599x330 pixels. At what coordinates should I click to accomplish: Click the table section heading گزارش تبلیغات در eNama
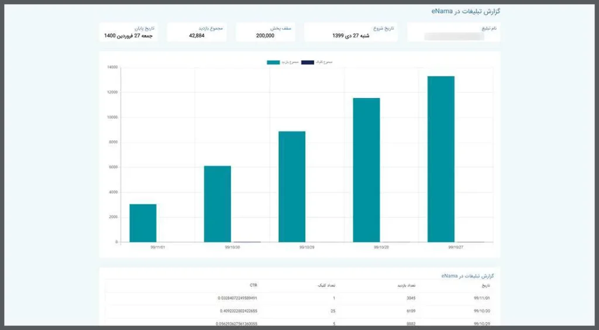(x=467, y=276)
